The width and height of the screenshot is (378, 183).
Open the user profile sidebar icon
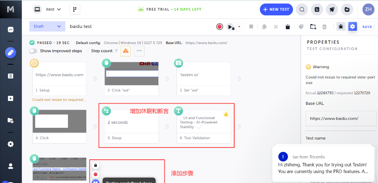pos(11,166)
